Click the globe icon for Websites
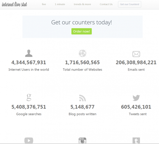Image resolution: width=159 pixels, height=144 pixels. (83, 53)
